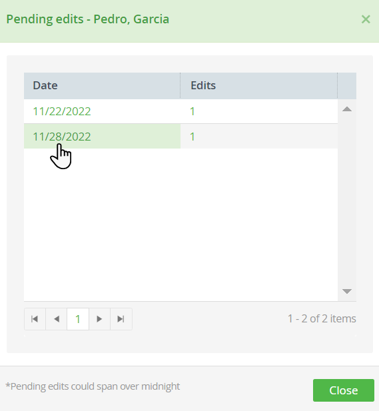Screen dimensions: 379x411
Task: Click the pending edits midnight note
Action: pos(93,386)
